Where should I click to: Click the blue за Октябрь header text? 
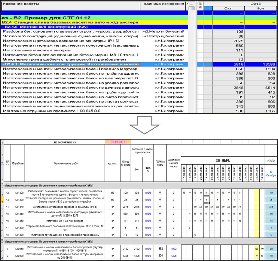(x=271, y=173)
